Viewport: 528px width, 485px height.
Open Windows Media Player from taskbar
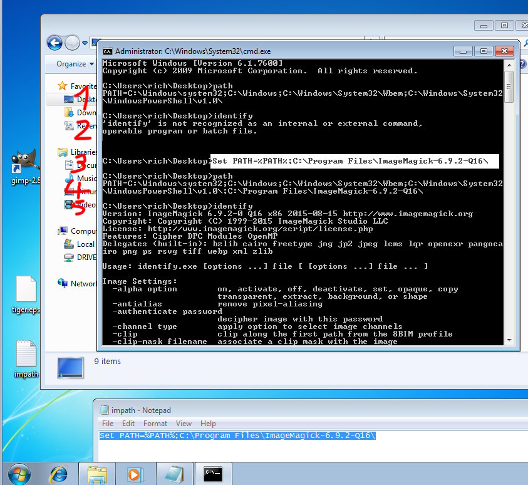135,474
